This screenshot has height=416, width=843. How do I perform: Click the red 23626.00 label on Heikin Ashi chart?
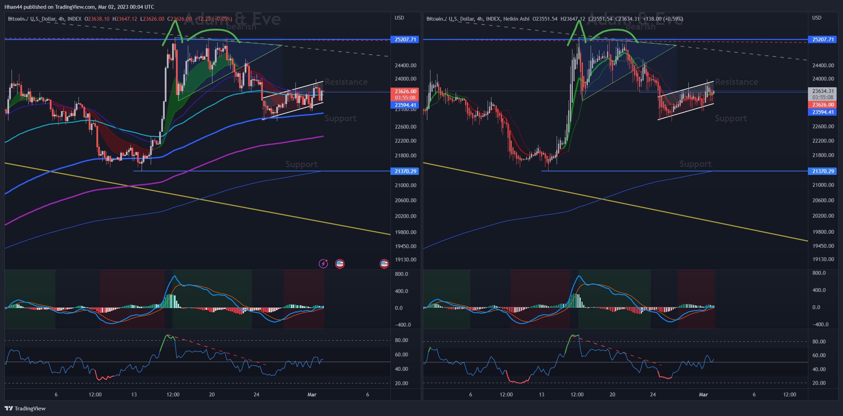click(823, 104)
